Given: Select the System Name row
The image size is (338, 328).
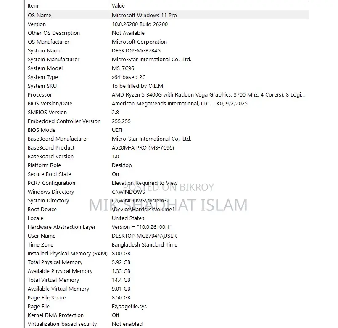Looking at the screenshot, I should click(168, 51).
